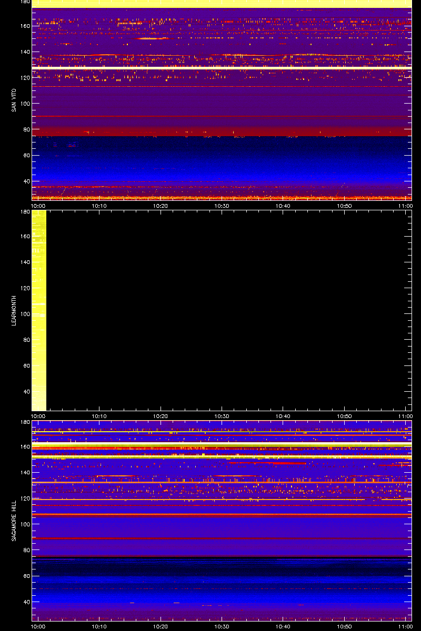Image resolution: width=421 pixels, height=631 pixels.
Task: Click the 160 frequency tick on Learmonth axis
Action: coord(25,237)
